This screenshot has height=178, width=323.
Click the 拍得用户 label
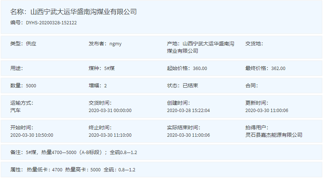[257, 128]
